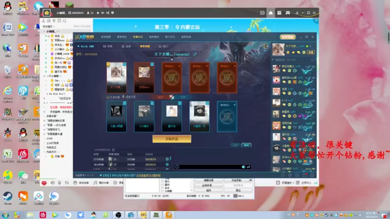Open the video playback icon in YY header
Screen dimensions: 390x219
tap(262, 13)
